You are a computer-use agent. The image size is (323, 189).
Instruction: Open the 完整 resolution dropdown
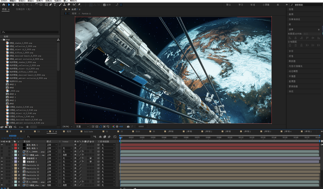[x=82, y=127]
